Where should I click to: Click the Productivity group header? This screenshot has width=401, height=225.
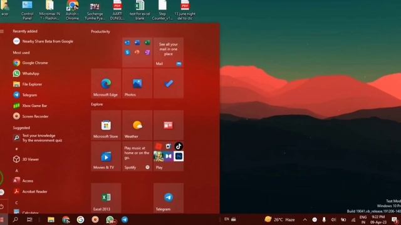pyautogui.click(x=100, y=32)
